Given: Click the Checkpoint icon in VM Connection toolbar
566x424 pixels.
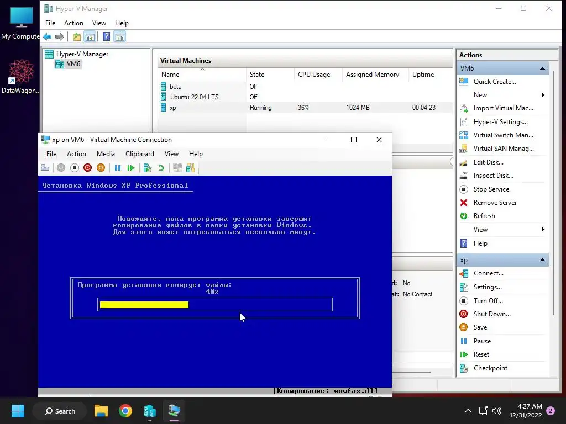Looking at the screenshot, I should pyautogui.click(x=147, y=168).
